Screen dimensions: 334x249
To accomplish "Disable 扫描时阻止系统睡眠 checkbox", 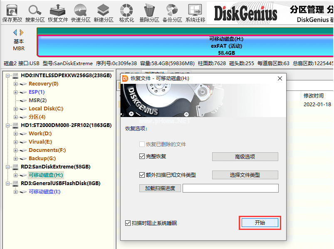I will click(128, 223).
